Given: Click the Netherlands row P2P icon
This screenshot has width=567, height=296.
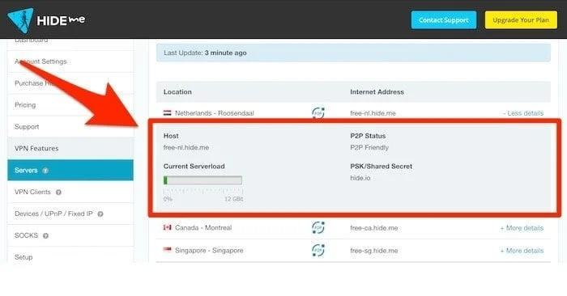Looking at the screenshot, I should tap(318, 113).
